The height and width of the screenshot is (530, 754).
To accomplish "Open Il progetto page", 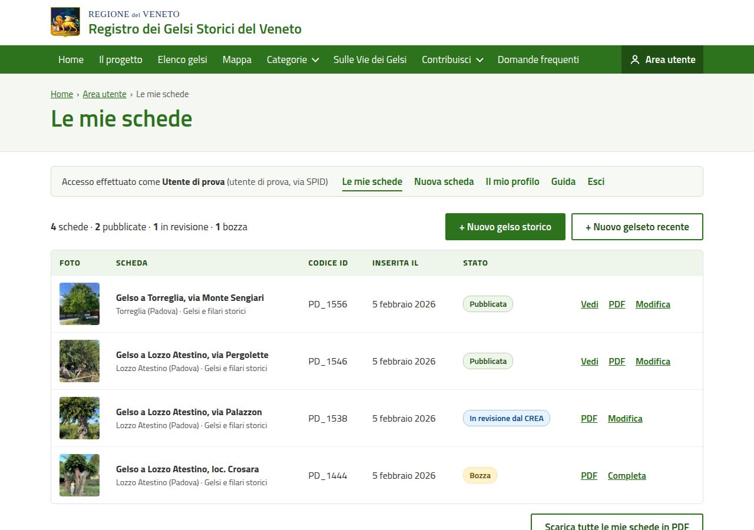I will (121, 59).
